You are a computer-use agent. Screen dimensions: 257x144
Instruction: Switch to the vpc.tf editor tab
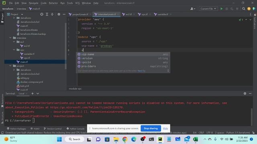click(x=144, y=14)
